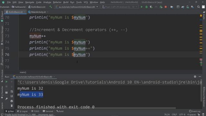Run with coverage from toolbar
This screenshot has width=206, height=116.
(x=151, y=7)
